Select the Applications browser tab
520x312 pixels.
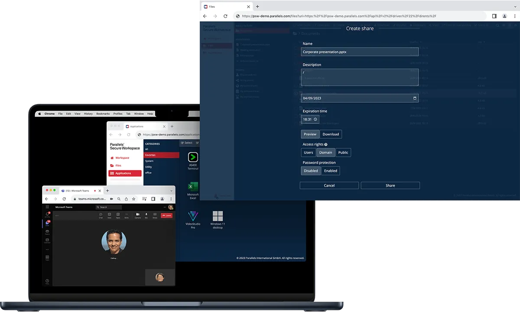coord(146,127)
